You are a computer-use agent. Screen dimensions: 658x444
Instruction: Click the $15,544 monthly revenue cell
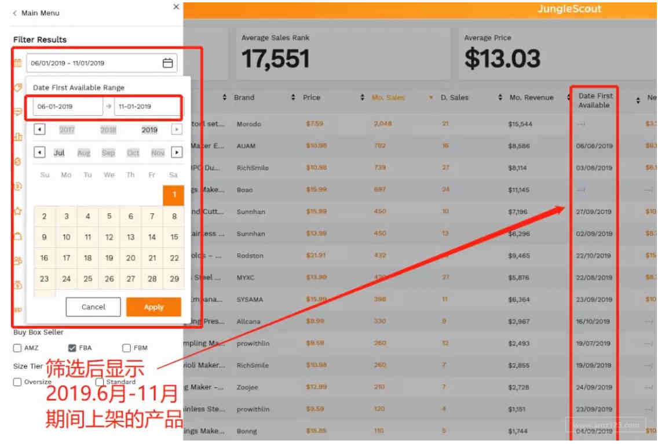point(520,125)
